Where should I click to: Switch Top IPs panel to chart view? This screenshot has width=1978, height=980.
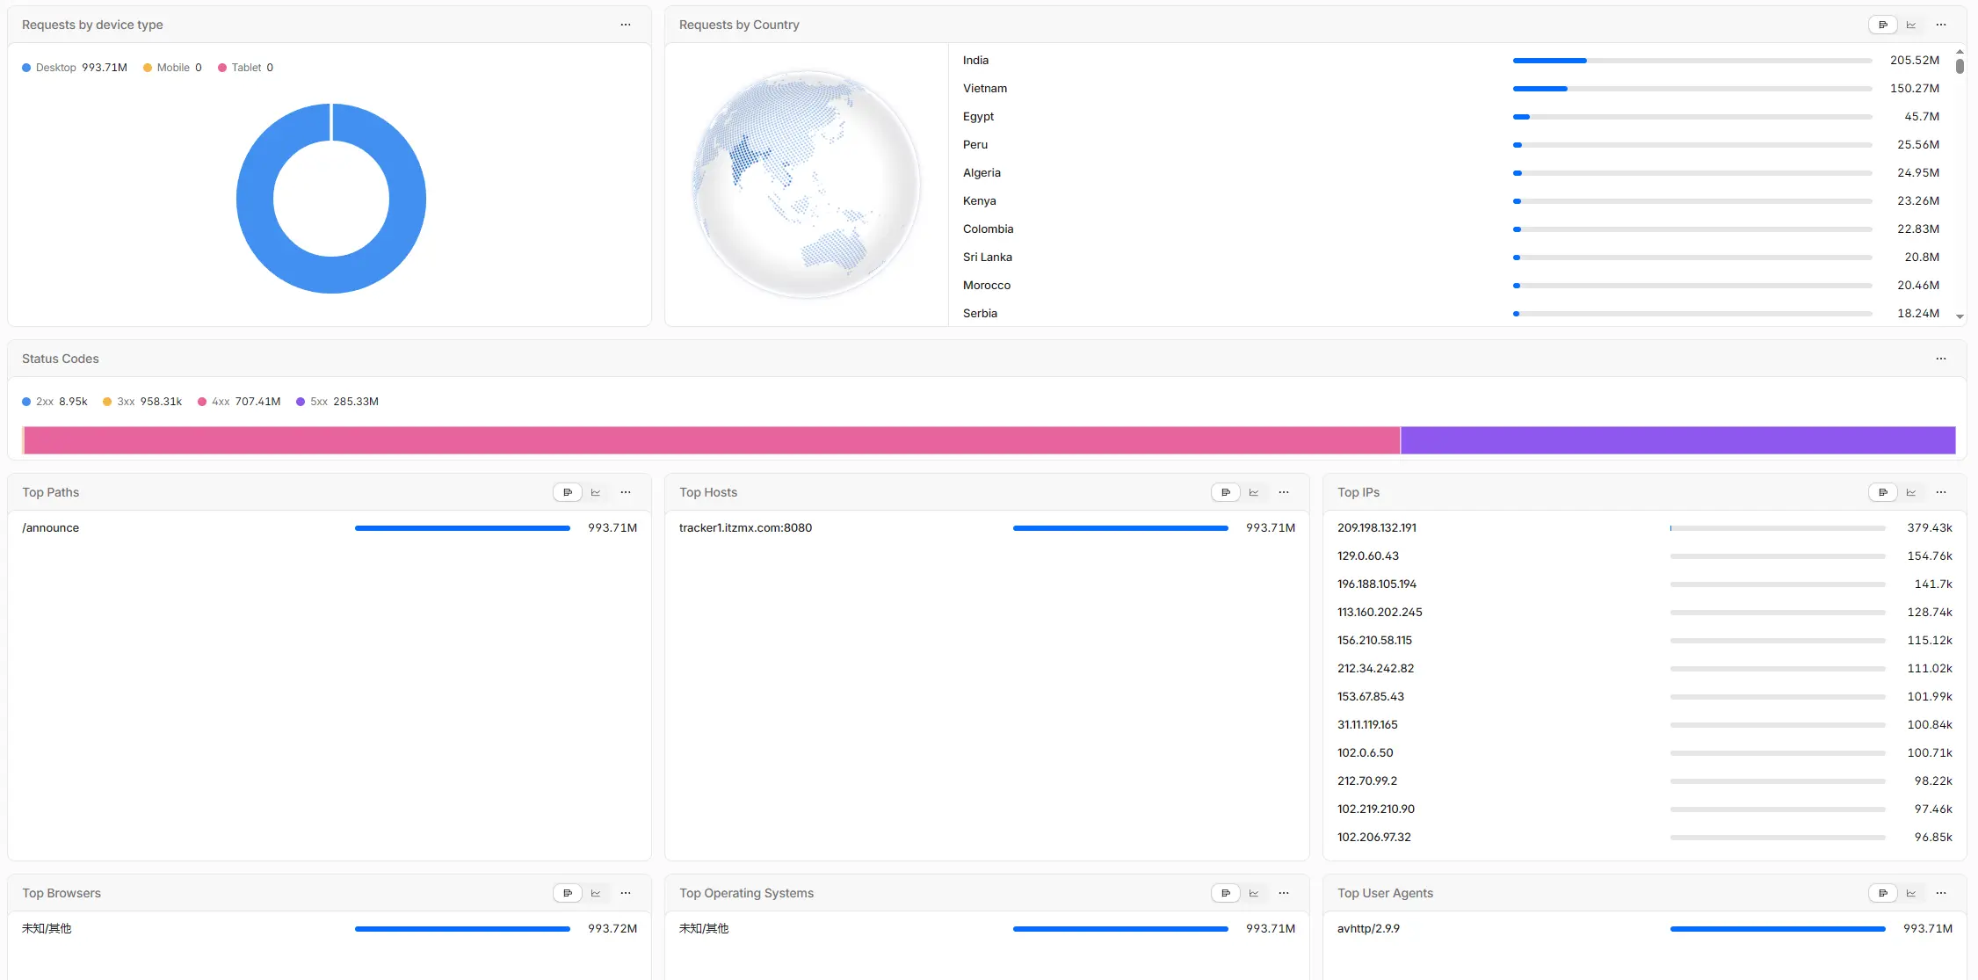[x=1911, y=492]
